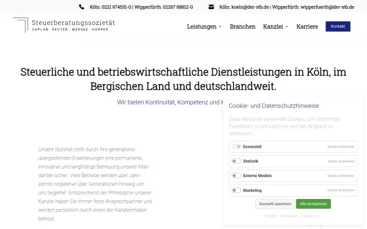This screenshot has width=367, height=229.
Task: Click the Steuerberatungssozietät logo
Action: pyautogui.click(x=64, y=25)
